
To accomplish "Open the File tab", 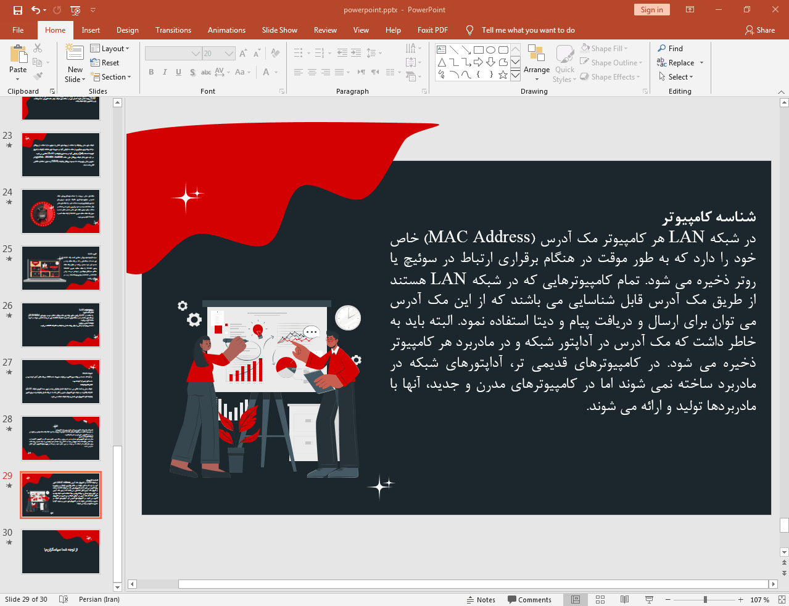I will coord(18,30).
